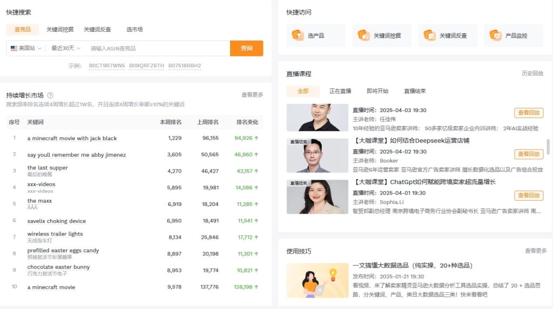Click this week rank 1,229
The width and height of the screenshot is (553, 309).
(174, 138)
